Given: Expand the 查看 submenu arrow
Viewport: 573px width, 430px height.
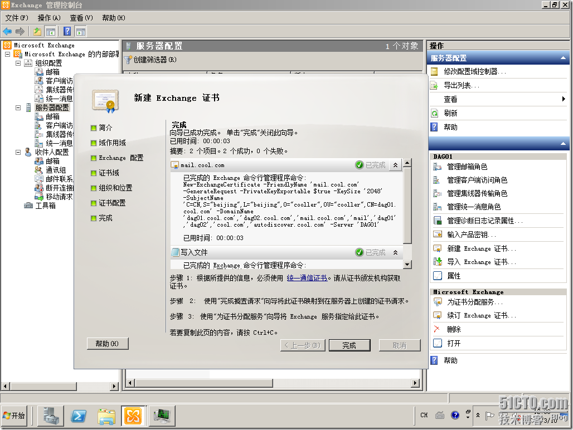Looking at the screenshot, I should coord(564,99).
